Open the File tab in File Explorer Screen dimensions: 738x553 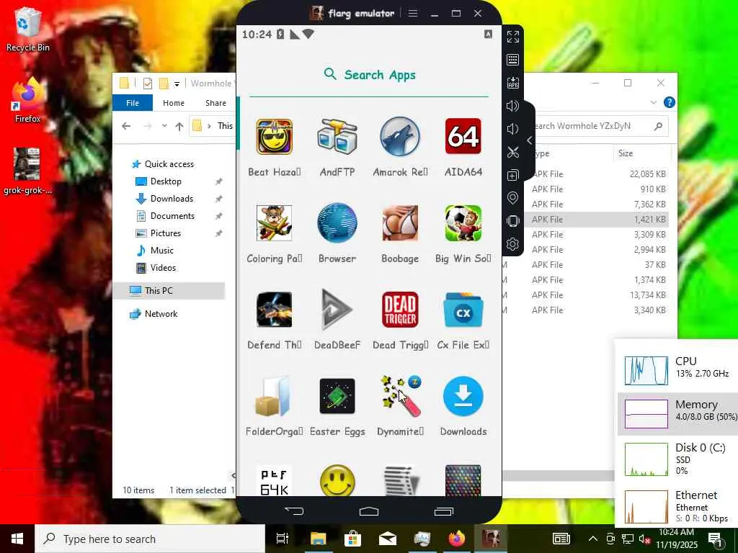point(133,103)
